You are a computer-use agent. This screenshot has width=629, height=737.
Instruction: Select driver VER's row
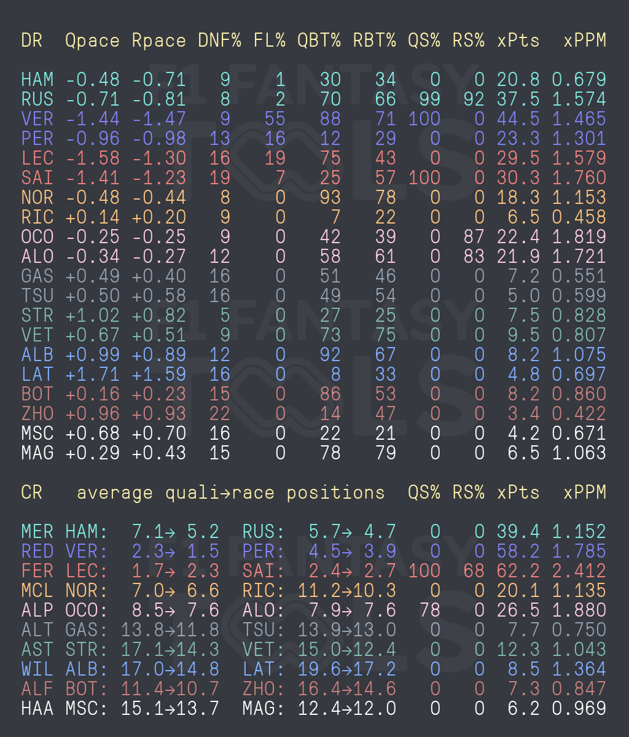click(37, 119)
